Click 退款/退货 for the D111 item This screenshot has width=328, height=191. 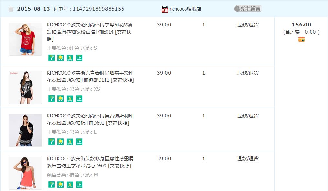click(248, 73)
